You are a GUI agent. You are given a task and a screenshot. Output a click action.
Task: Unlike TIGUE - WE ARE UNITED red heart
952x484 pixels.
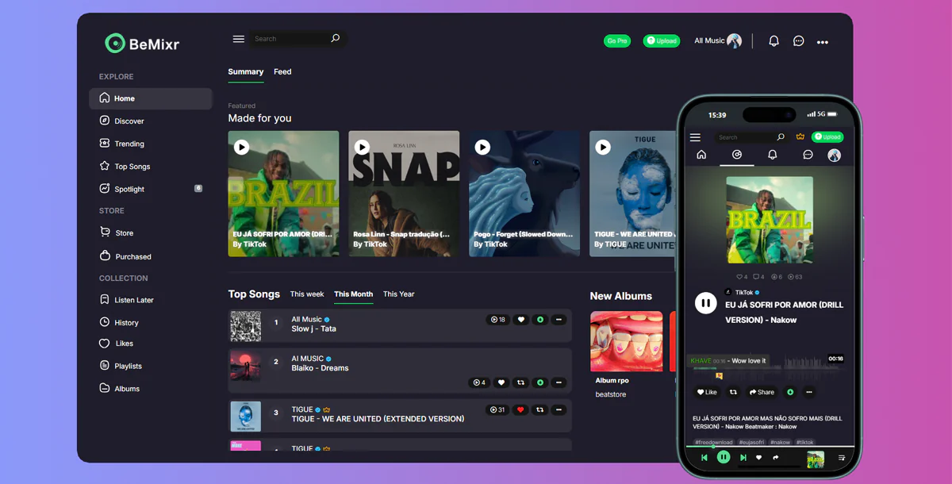pos(520,410)
